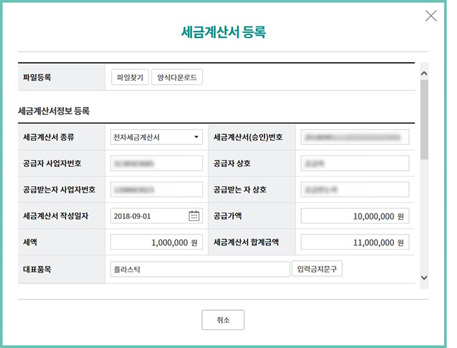The height and width of the screenshot is (348, 457).
Task: Focus the 세금계산서 합계금액 field
Action: pos(354,242)
